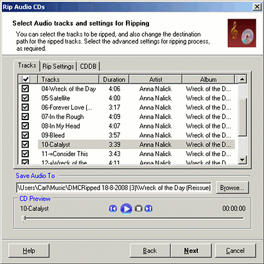The height and width of the screenshot is (264, 264).
Task: Skip to previous track in CD Preview
Action: point(113,209)
